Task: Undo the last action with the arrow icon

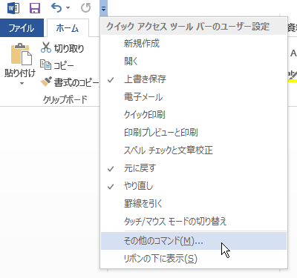Action: tap(56, 8)
